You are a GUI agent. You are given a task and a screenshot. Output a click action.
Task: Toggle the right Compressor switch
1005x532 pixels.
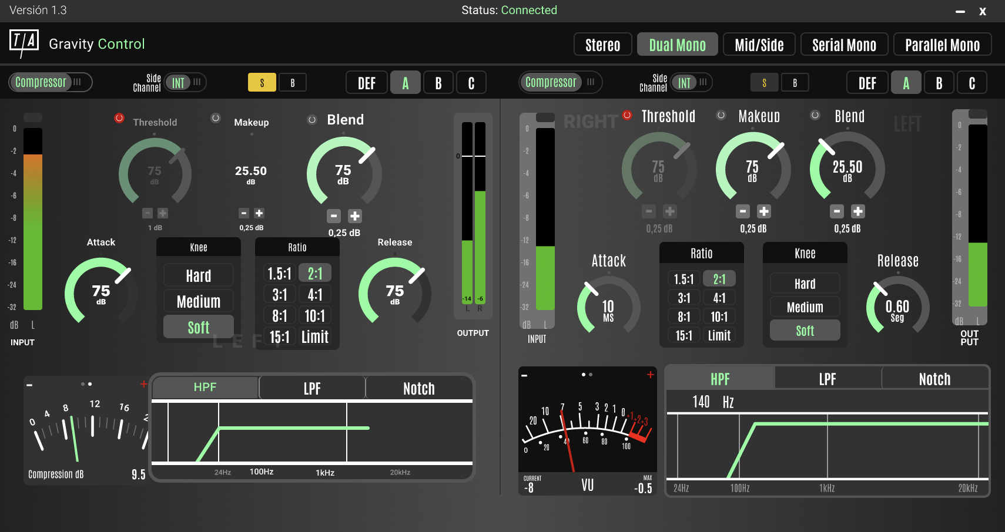coord(561,82)
